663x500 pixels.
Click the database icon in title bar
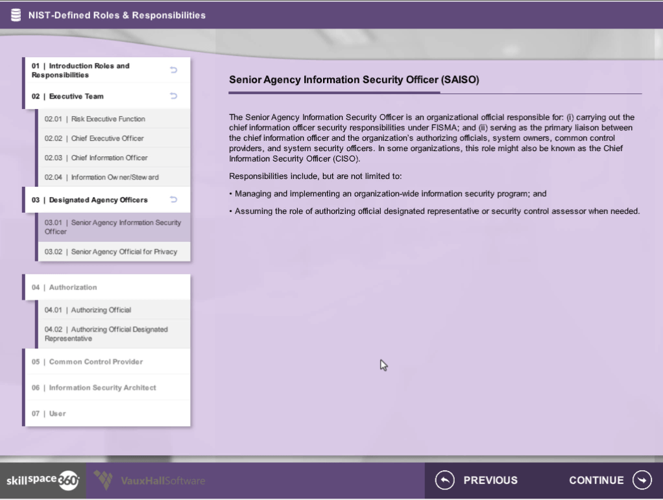click(16, 15)
